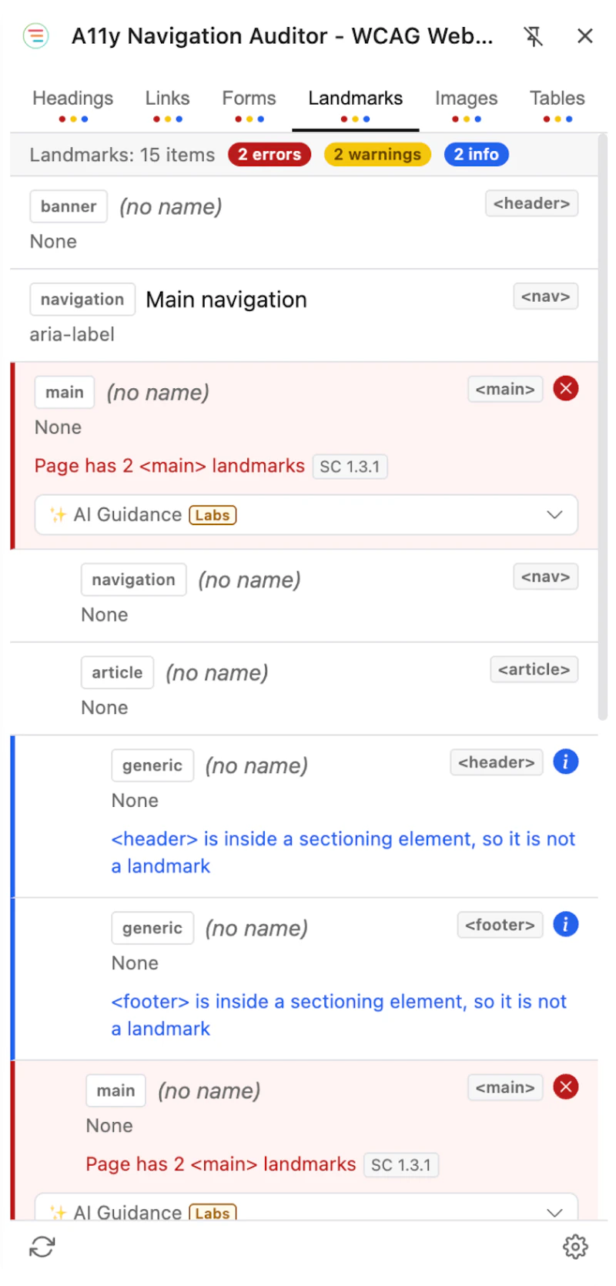Click the blue info icon beside the header tag
The image size is (616, 1286).
click(x=566, y=762)
